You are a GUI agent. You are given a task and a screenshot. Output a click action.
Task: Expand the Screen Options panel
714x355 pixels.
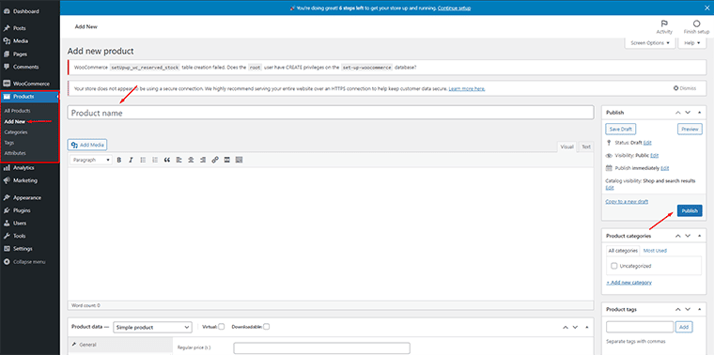pyautogui.click(x=650, y=43)
